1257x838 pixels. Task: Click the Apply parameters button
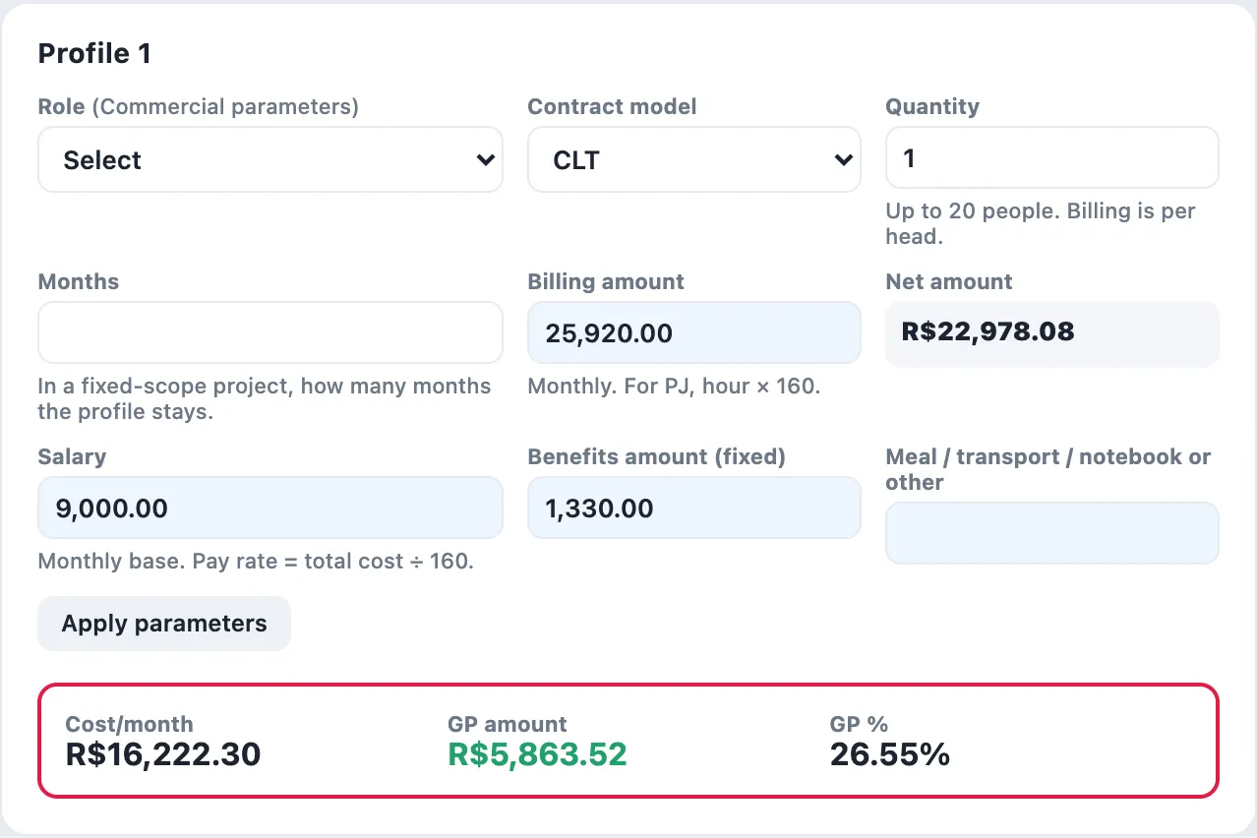164,624
